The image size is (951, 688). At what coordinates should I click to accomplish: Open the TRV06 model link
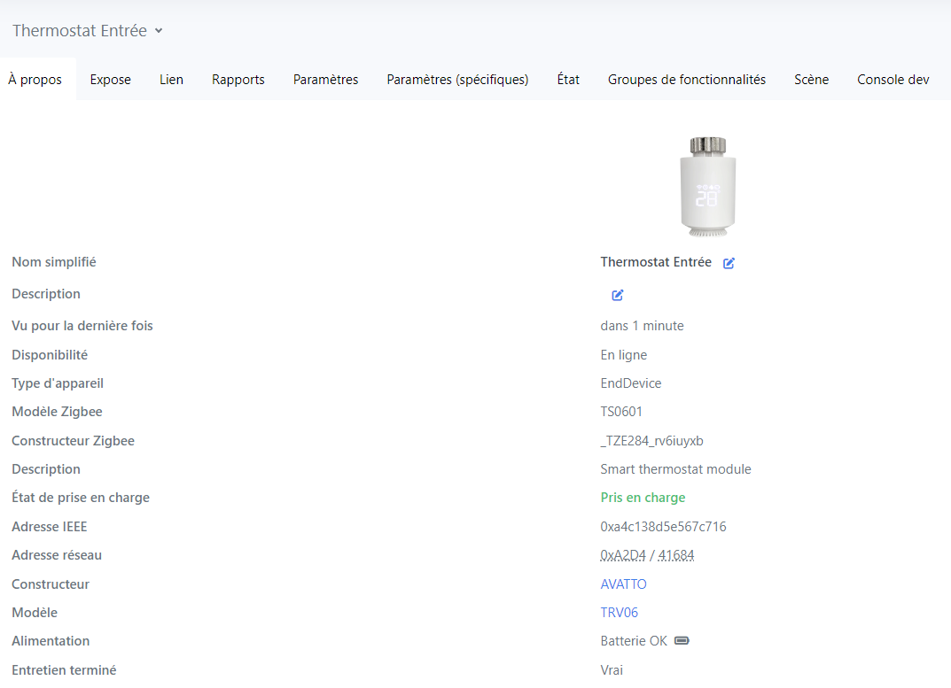pos(619,613)
